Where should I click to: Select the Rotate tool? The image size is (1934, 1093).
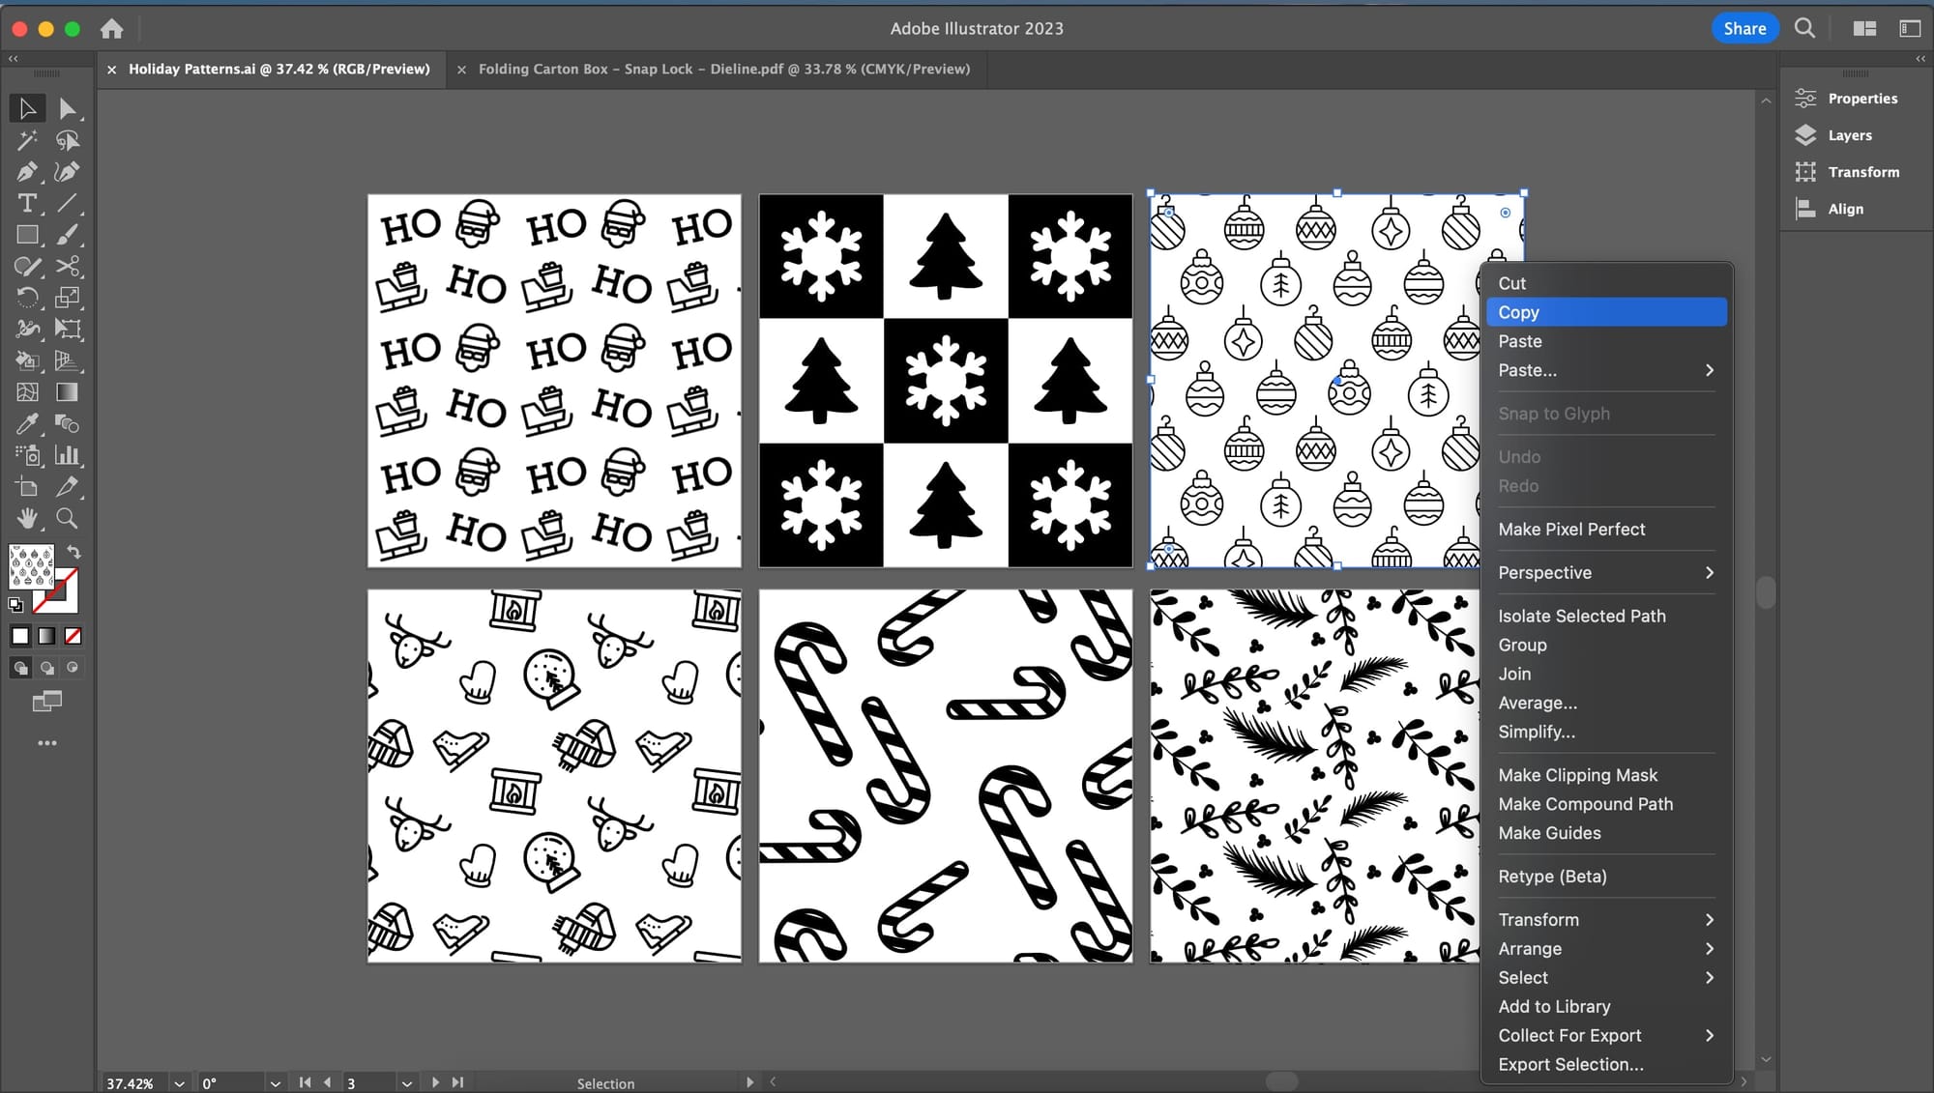[27, 298]
